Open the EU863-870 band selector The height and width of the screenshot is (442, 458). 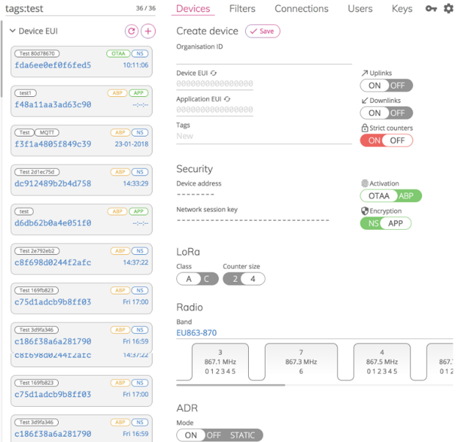pyautogui.click(x=197, y=333)
